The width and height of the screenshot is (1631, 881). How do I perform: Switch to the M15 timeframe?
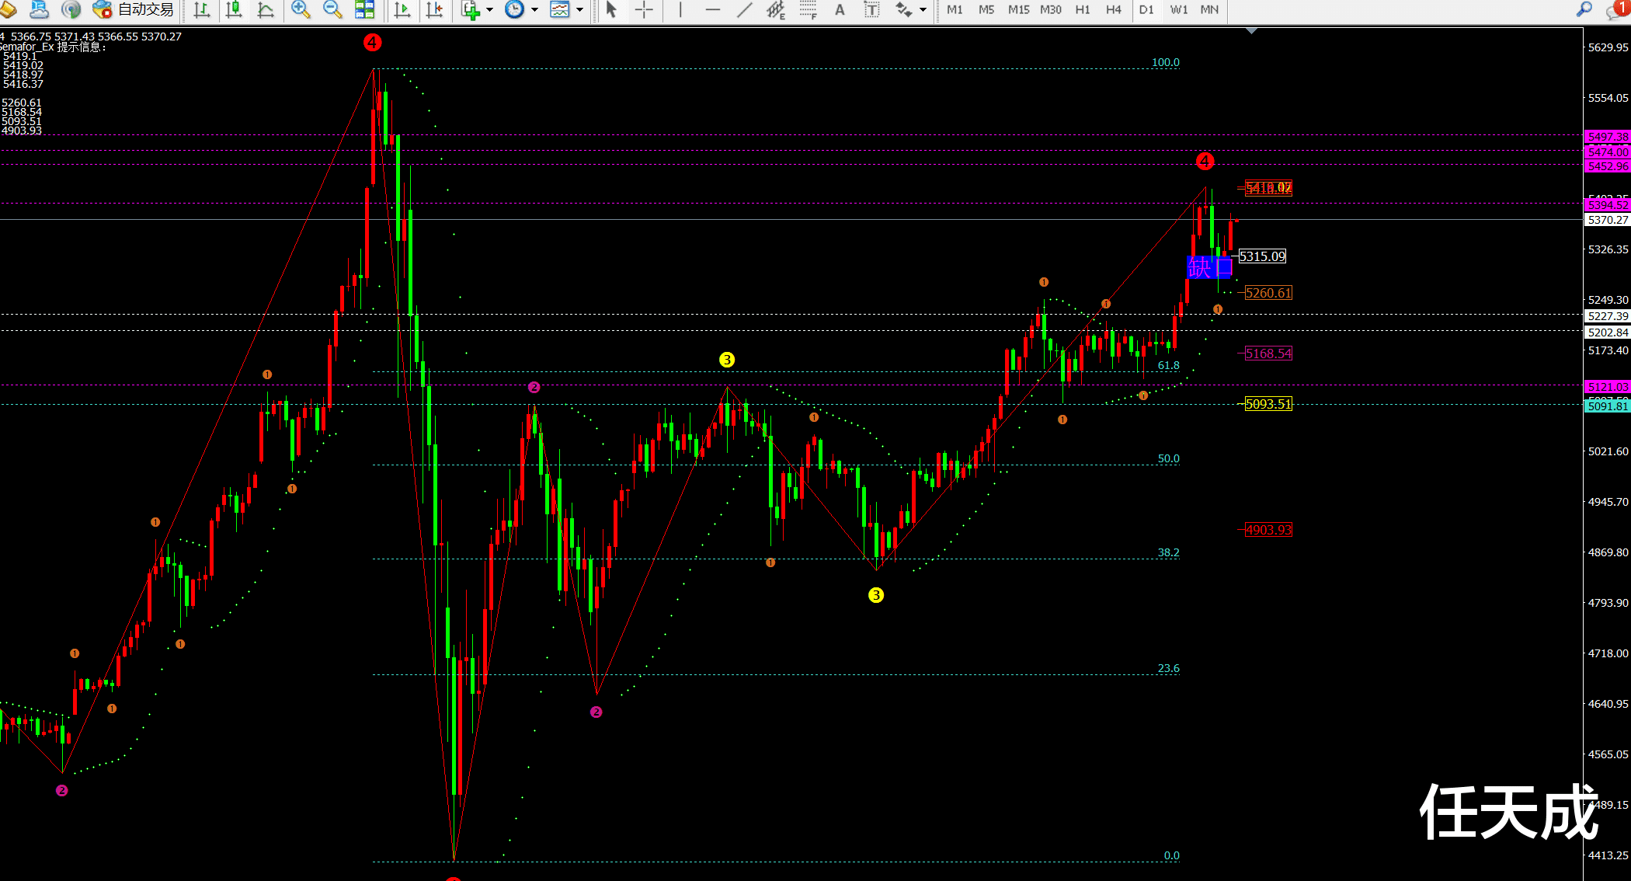click(1018, 9)
